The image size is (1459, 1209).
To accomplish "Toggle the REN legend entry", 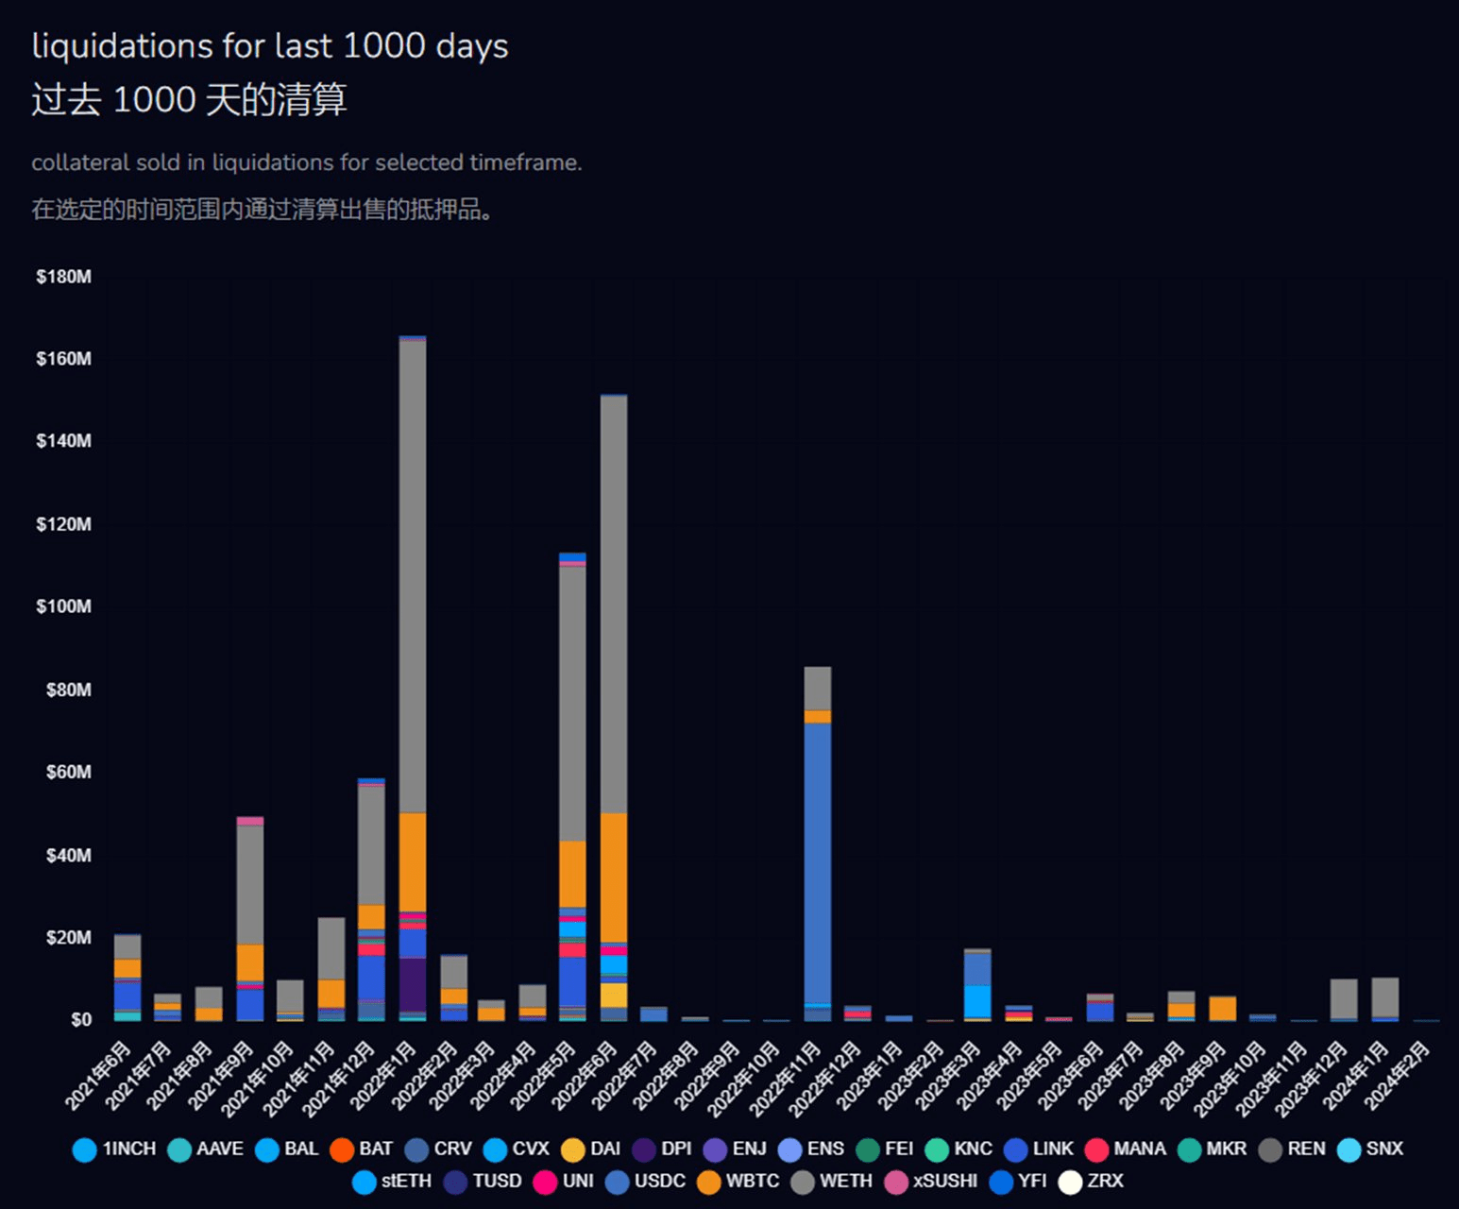I will coord(1292,1149).
